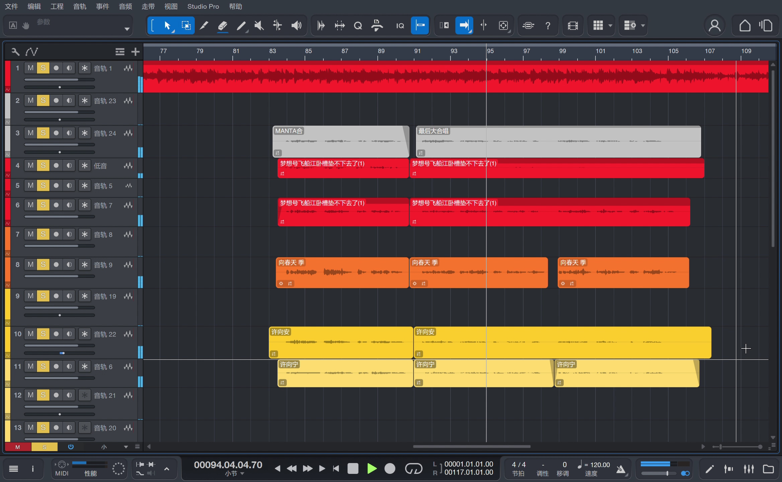Open the grid icon dropdown arrow
Image resolution: width=782 pixels, height=482 pixels.
(610, 25)
